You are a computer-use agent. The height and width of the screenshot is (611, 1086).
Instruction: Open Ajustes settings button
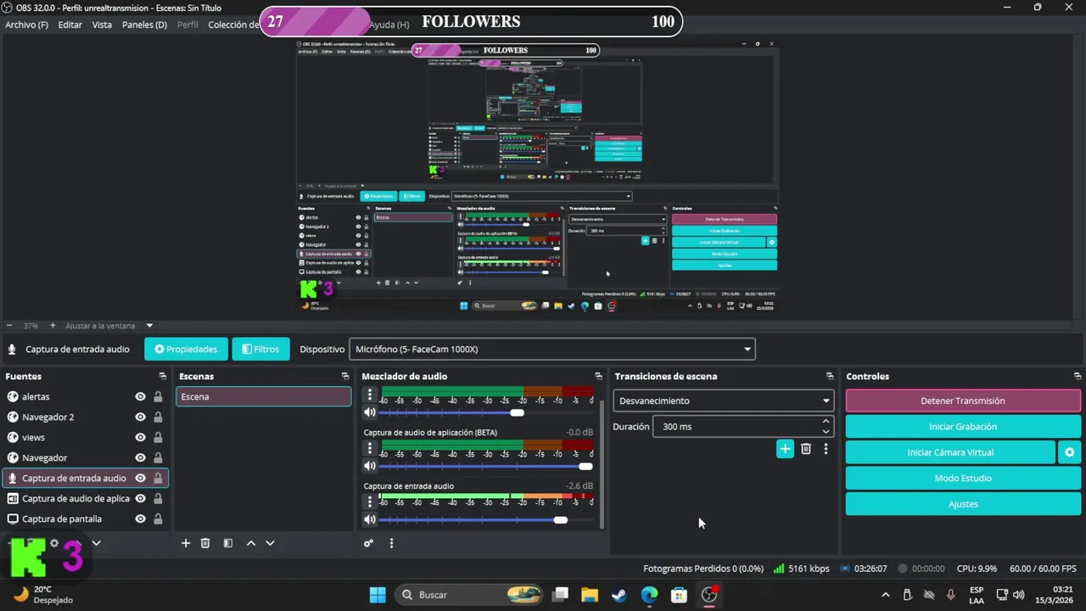point(962,504)
